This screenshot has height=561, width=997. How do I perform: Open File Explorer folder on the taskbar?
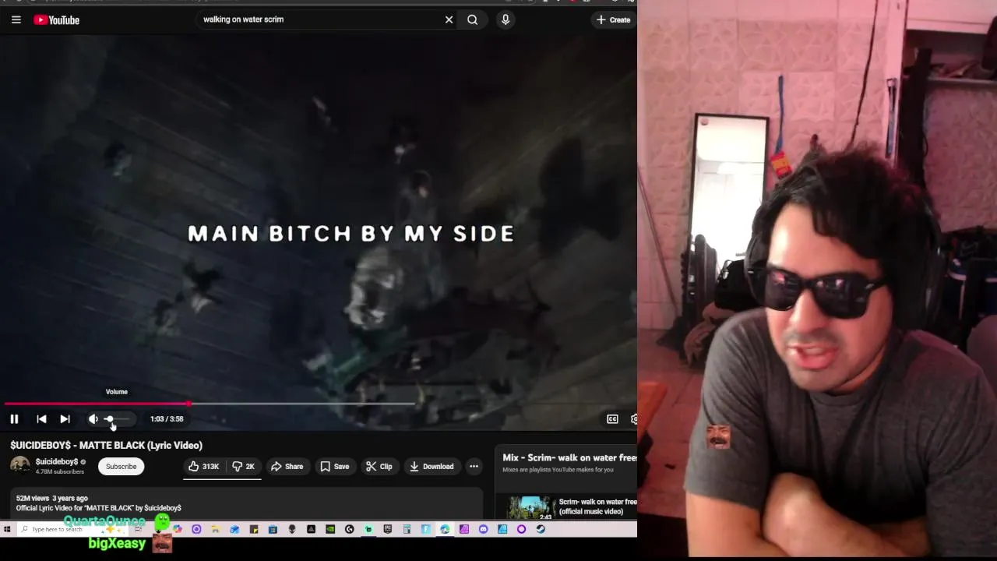click(x=215, y=529)
